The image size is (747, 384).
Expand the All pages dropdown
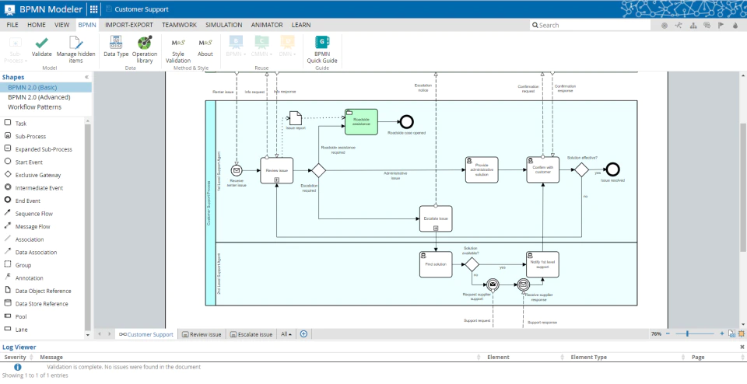pos(286,334)
